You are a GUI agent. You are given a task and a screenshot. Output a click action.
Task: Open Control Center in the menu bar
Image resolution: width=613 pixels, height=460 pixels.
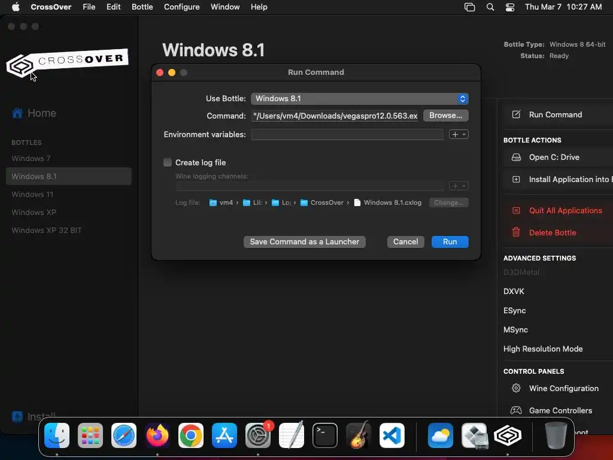point(510,7)
